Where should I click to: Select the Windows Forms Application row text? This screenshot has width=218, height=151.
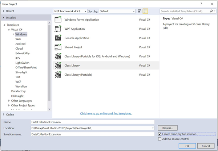[x=82, y=20]
